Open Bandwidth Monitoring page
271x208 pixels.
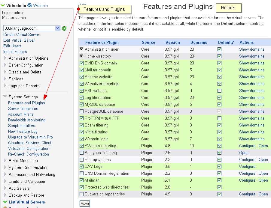coord(27,120)
